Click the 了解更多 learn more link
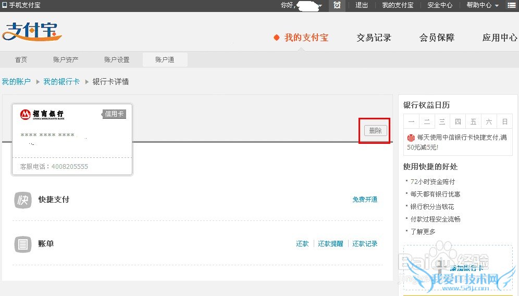Viewport: 519px width, 296px height. (x=423, y=231)
